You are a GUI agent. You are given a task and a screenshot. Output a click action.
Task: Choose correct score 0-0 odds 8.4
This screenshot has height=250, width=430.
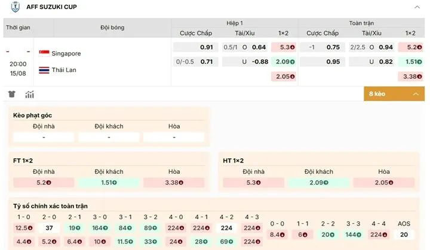[277, 235]
